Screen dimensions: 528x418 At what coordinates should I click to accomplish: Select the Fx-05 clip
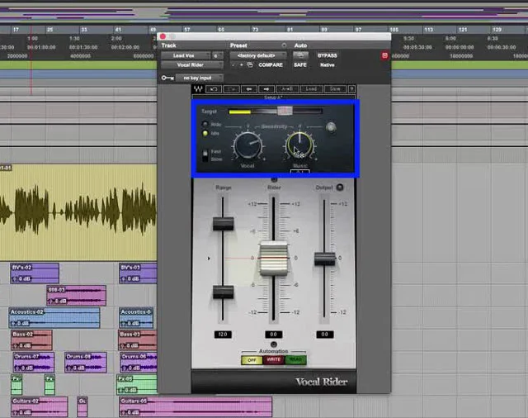pyautogui.click(x=137, y=385)
